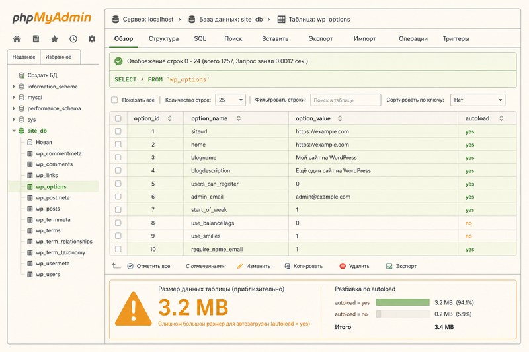
Task: Expand the sys database node
Action: pyautogui.click(x=14, y=120)
